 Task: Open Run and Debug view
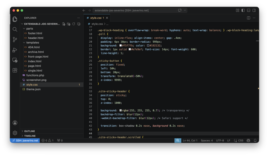[15, 50]
